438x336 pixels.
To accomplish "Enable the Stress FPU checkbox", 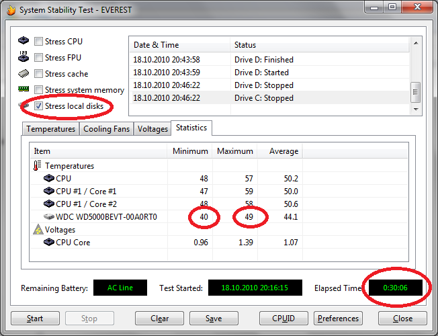I will click(x=38, y=58).
